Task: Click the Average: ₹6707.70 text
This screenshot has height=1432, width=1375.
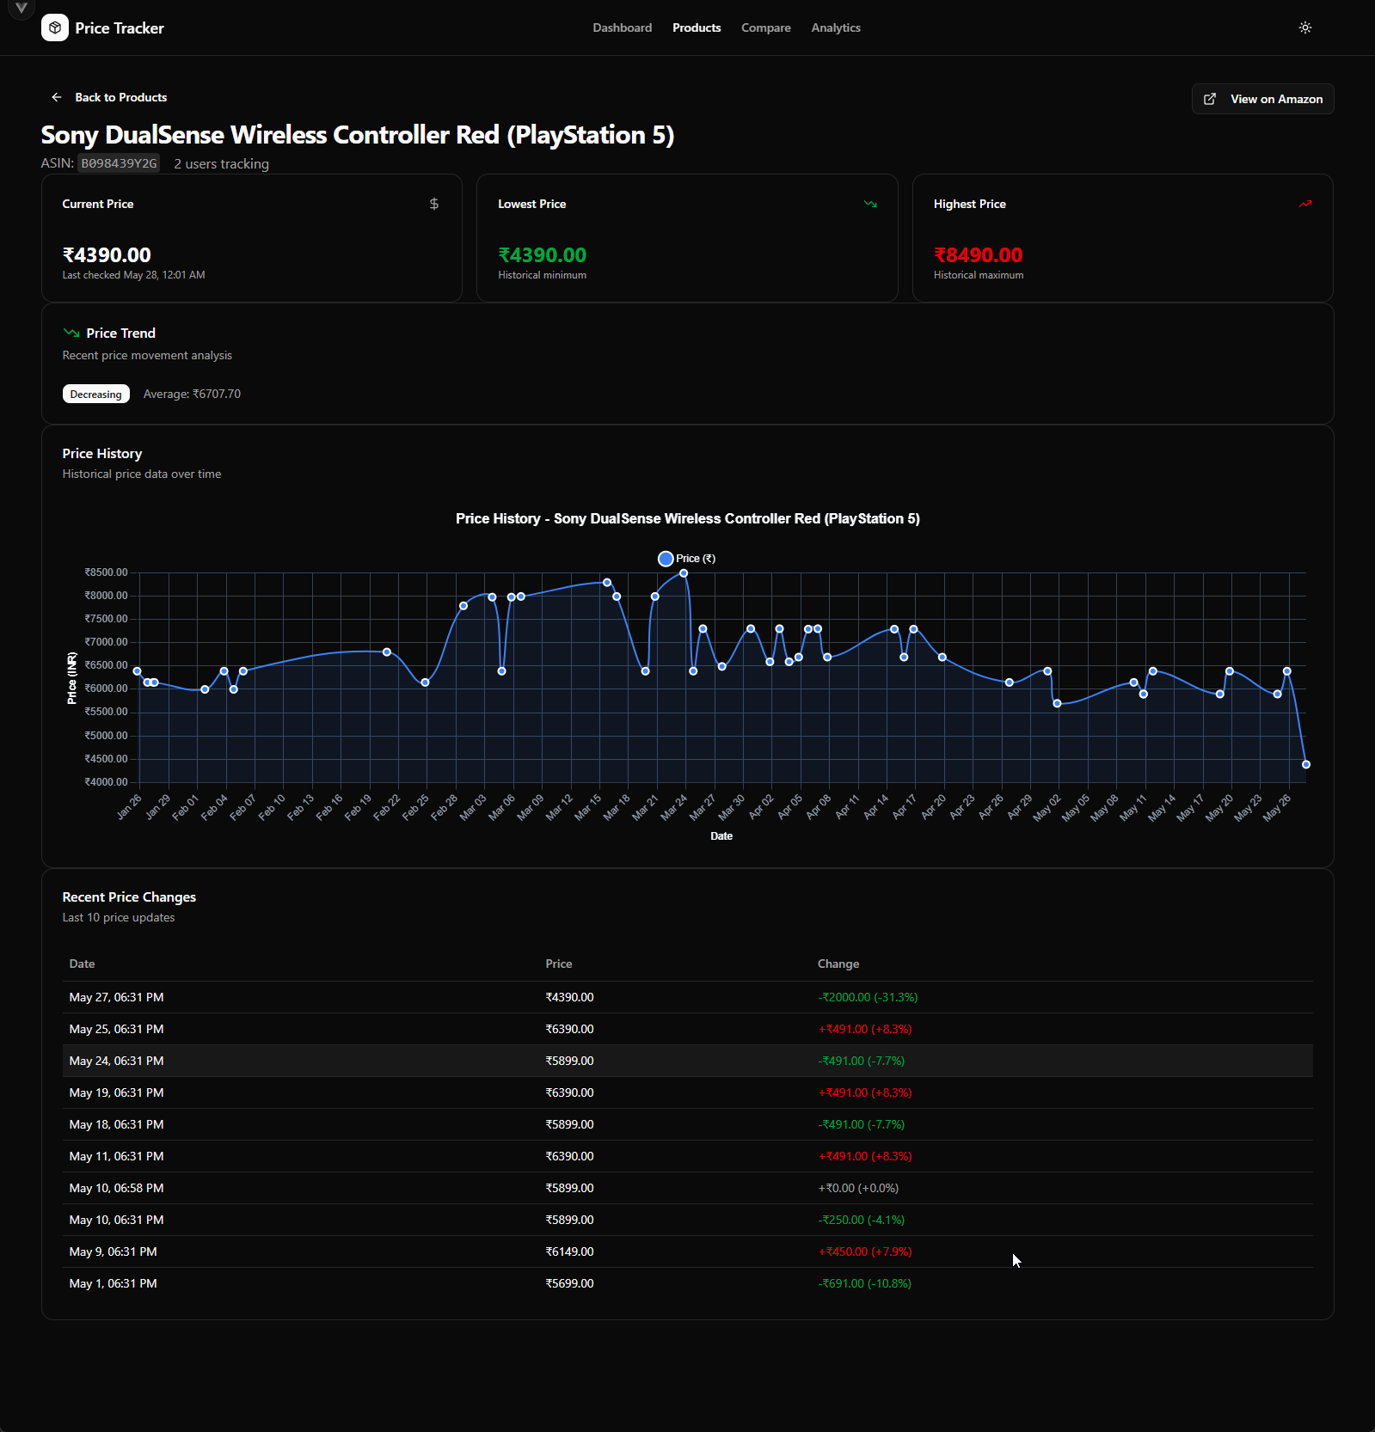Action: tap(192, 394)
